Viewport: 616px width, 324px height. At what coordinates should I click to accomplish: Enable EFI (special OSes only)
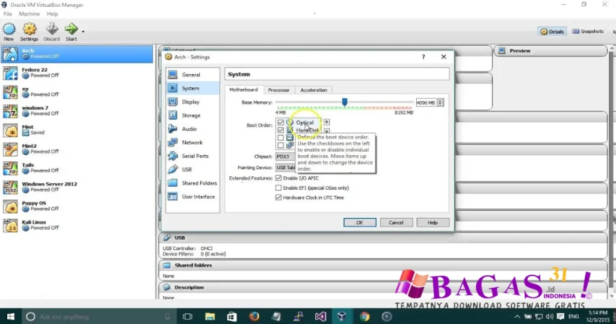[x=279, y=188]
